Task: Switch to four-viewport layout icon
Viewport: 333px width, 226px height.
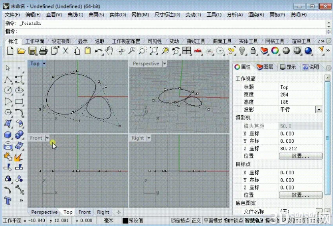Action: pyautogui.click(x=187, y=51)
